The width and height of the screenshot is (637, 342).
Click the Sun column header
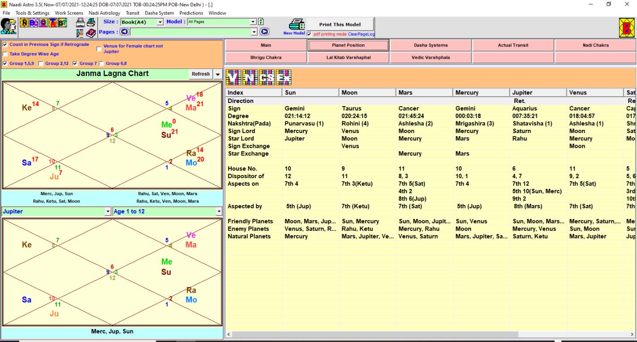[310, 93]
